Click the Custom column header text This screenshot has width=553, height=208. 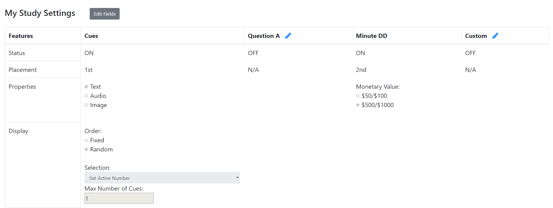tap(476, 36)
